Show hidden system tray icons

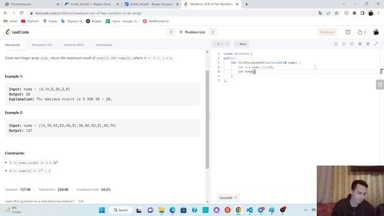(x=305, y=210)
